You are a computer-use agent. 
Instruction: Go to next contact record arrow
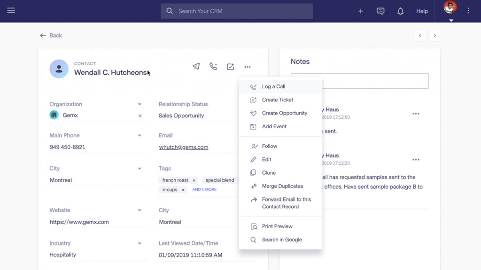coord(434,36)
